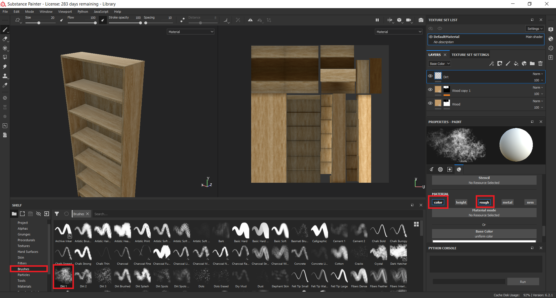Open the Photoshop export icon in left toolbar
The image size is (556, 298).
pos(5,126)
